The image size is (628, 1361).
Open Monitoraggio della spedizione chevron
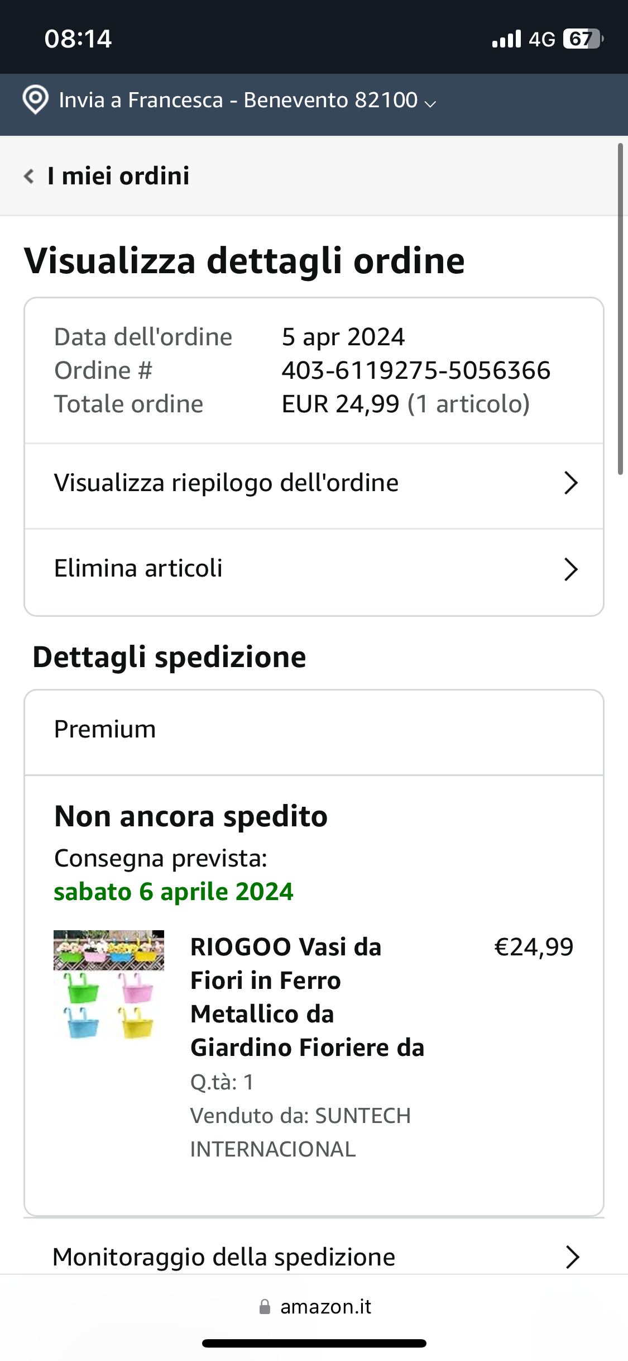tap(572, 1257)
